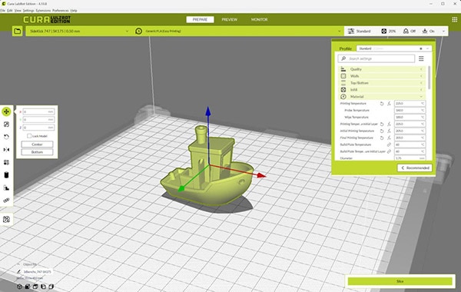Select the Scale tool in left toolbar

(6, 124)
